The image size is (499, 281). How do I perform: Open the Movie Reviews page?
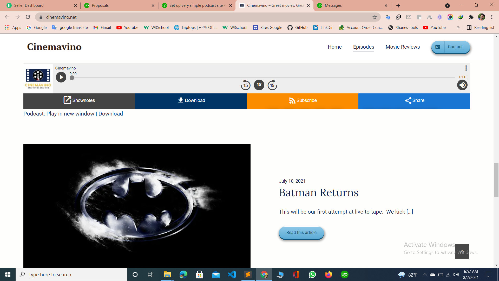click(403, 47)
